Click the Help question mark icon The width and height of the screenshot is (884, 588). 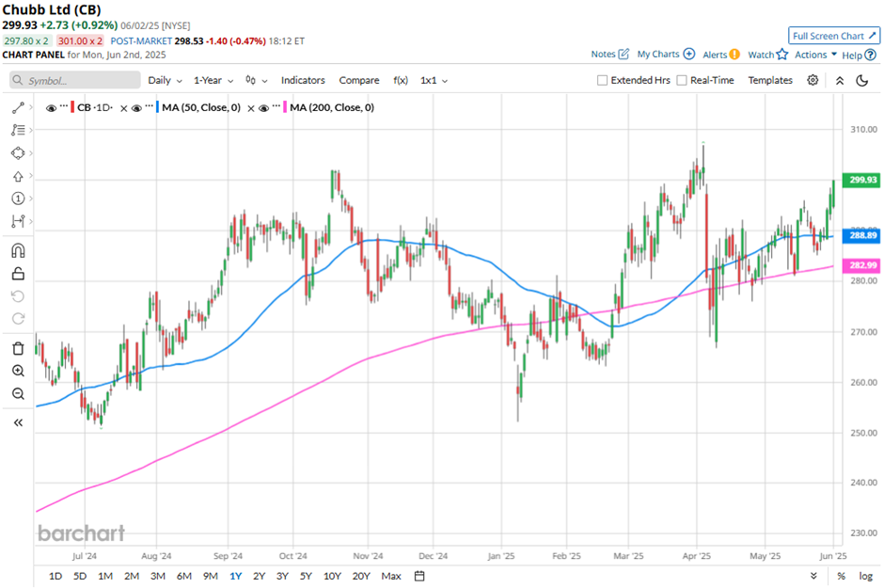871,56
